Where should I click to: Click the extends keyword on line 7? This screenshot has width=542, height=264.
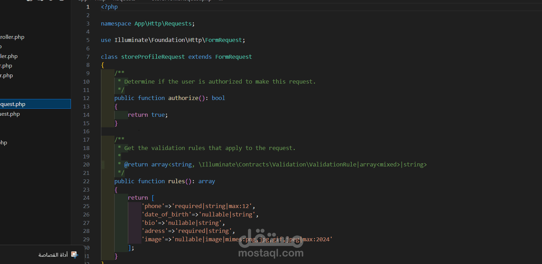(x=200, y=57)
